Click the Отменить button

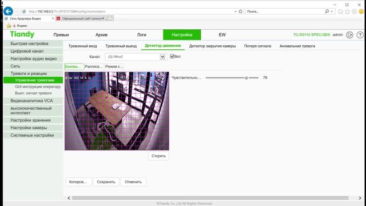tap(133, 182)
